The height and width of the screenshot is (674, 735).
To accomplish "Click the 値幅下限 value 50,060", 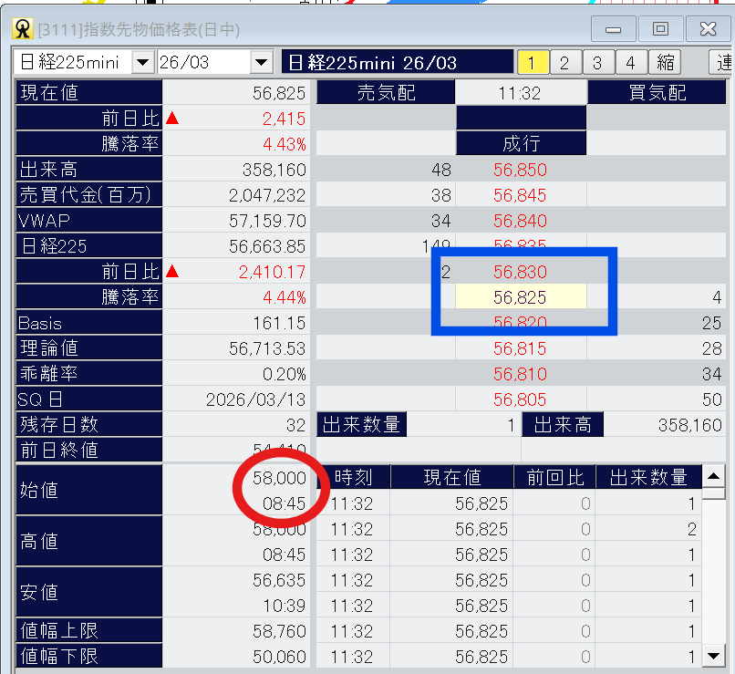I will (279, 657).
